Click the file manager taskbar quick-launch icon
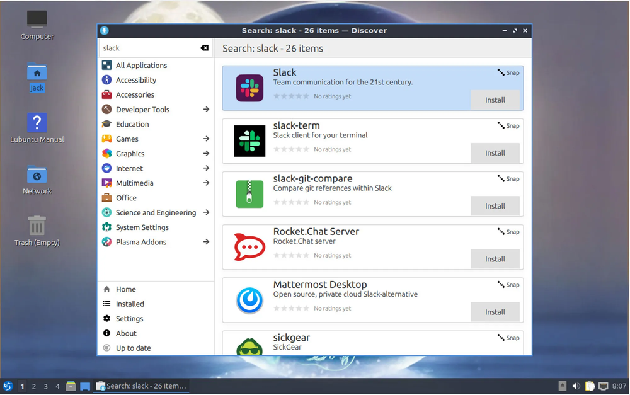 (71, 386)
